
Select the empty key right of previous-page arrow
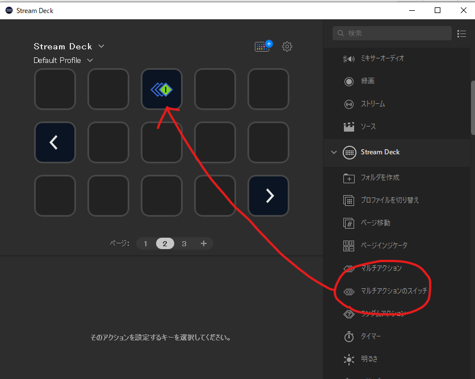(x=108, y=142)
